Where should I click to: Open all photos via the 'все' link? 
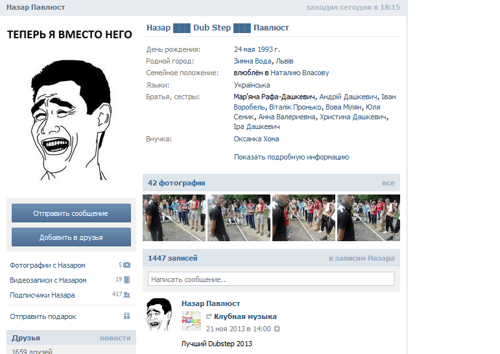pos(388,183)
